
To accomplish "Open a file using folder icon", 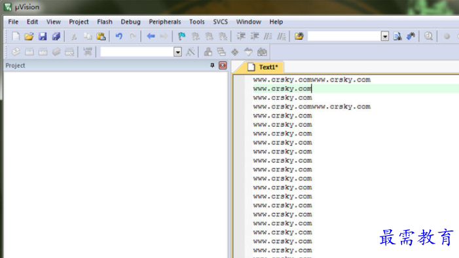I will click(x=29, y=36).
